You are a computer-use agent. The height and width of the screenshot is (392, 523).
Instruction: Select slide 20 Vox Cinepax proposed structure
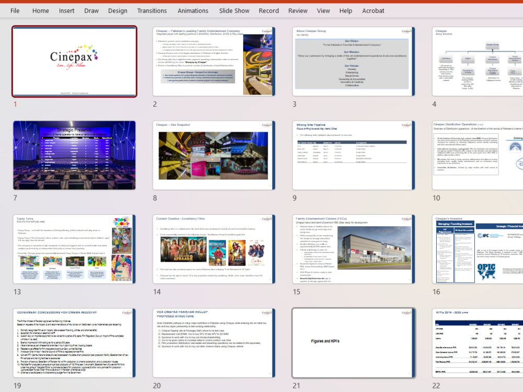(214, 343)
